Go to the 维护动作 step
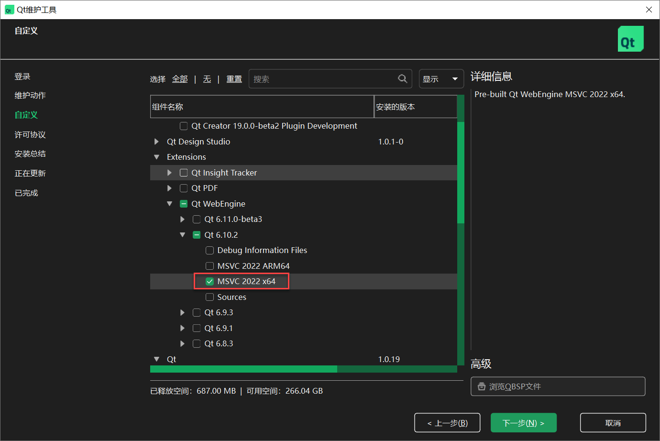 pyautogui.click(x=30, y=96)
